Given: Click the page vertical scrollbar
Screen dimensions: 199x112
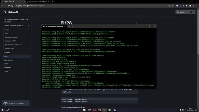Looking at the screenshot, I should coord(198,32).
